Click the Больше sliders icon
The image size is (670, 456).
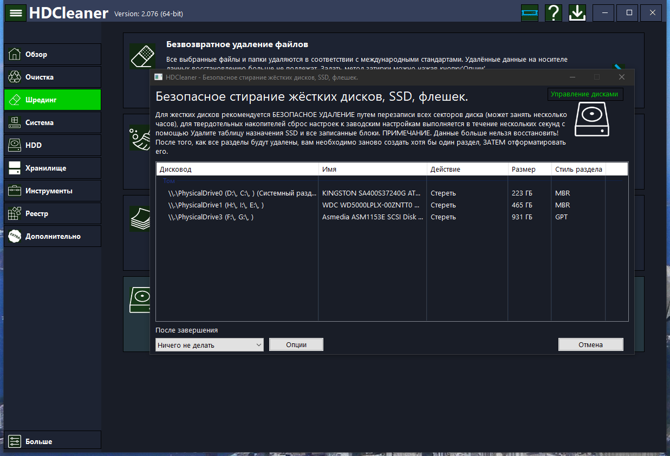[15, 441]
